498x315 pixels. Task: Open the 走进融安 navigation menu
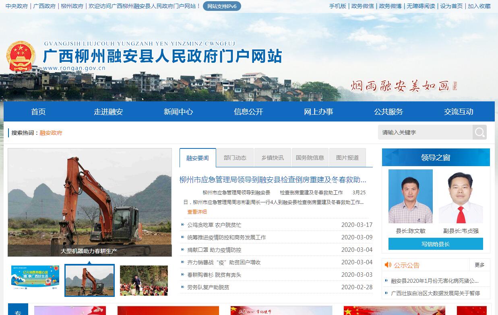tap(108, 112)
